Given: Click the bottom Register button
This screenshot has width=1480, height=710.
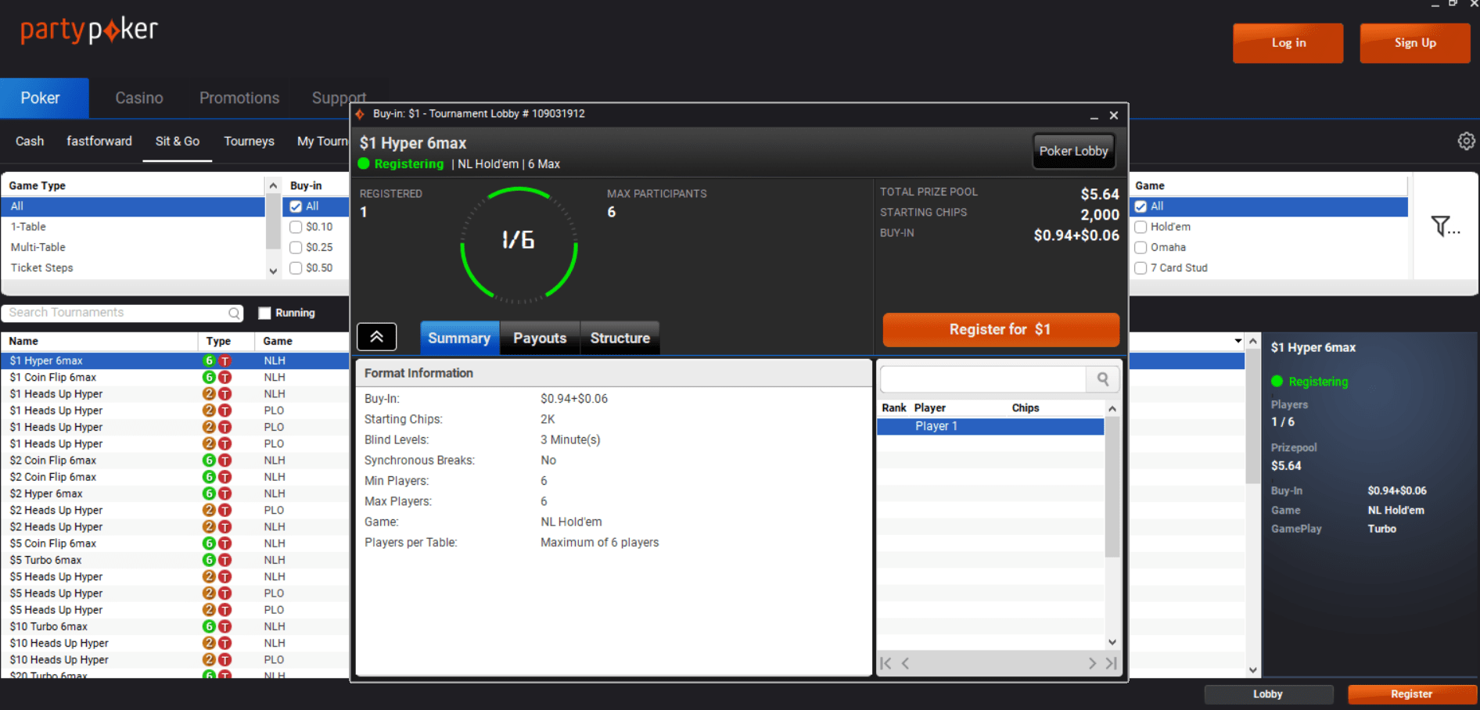Looking at the screenshot, I should tap(1411, 694).
